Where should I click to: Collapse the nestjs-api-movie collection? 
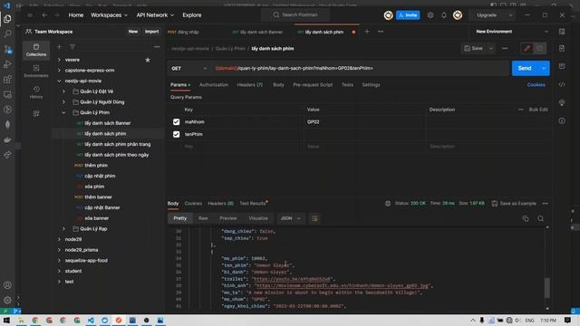click(x=59, y=81)
